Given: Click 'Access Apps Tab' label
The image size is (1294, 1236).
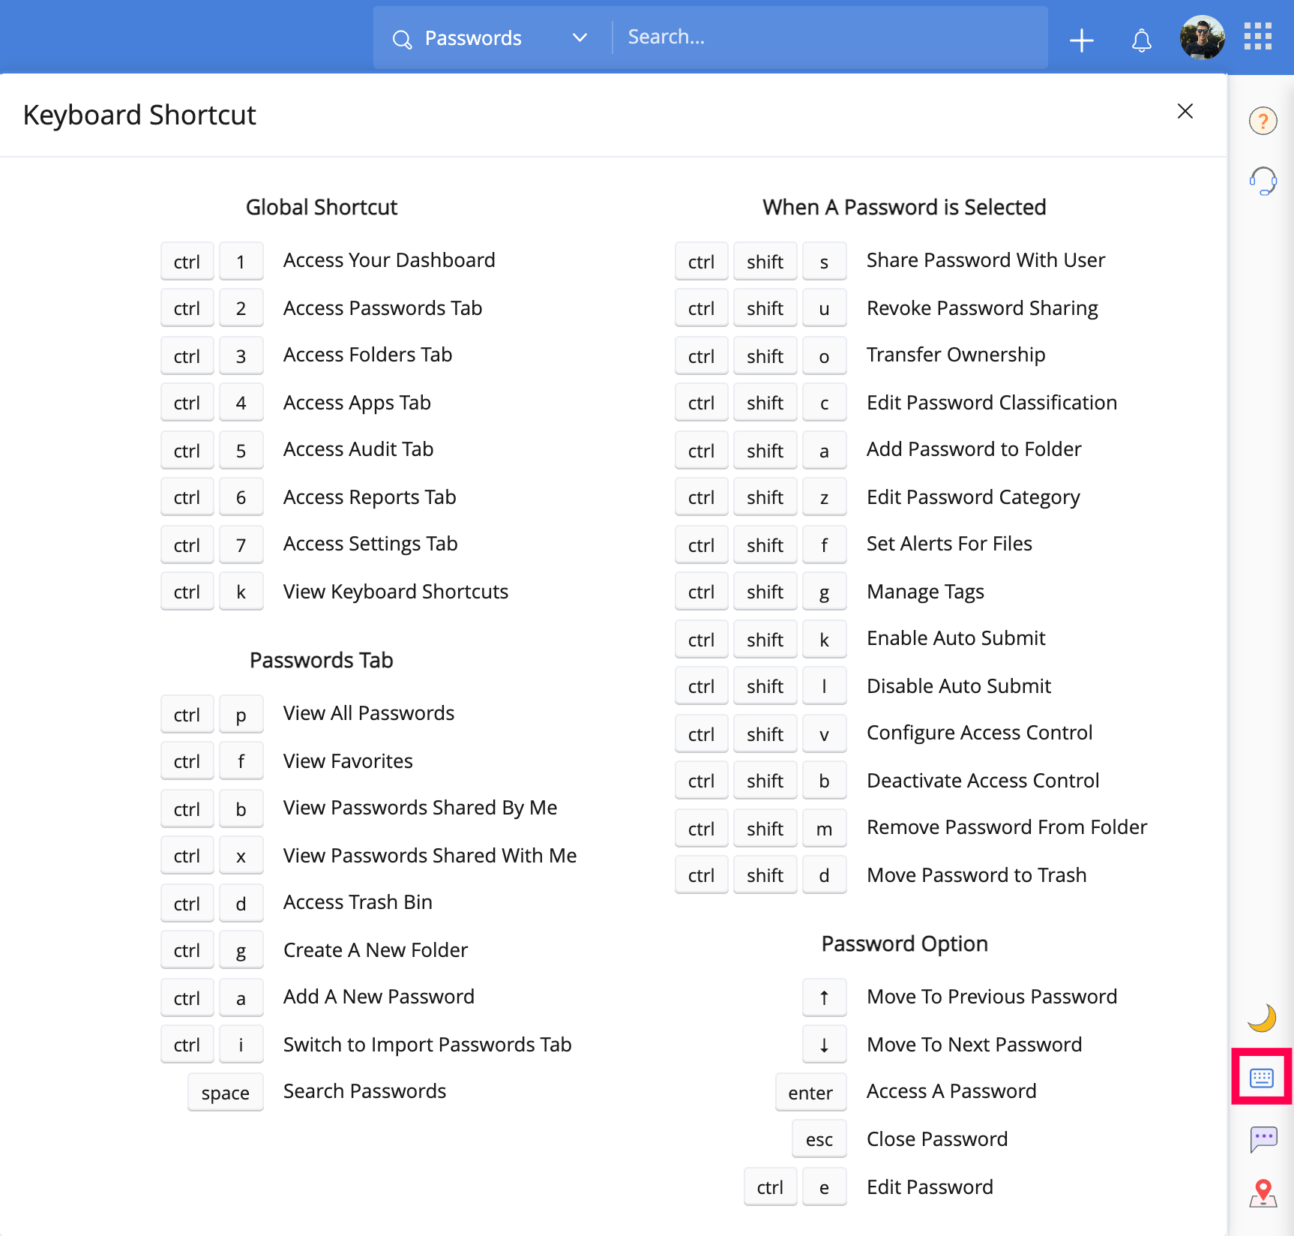Looking at the screenshot, I should (x=357, y=403).
